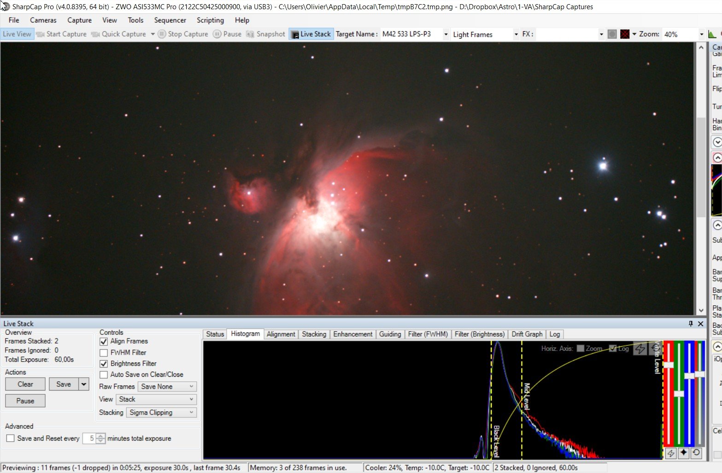The width and height of the screenshot is (722, 473).
Task: Click the red channel slider handle
Action: pyautogui.click(x=668, y=365)
